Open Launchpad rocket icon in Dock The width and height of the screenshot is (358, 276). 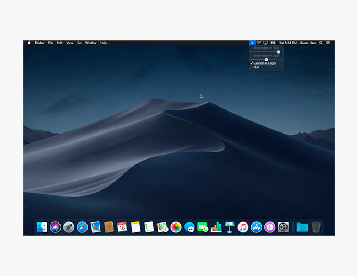[x=69, y=227]
